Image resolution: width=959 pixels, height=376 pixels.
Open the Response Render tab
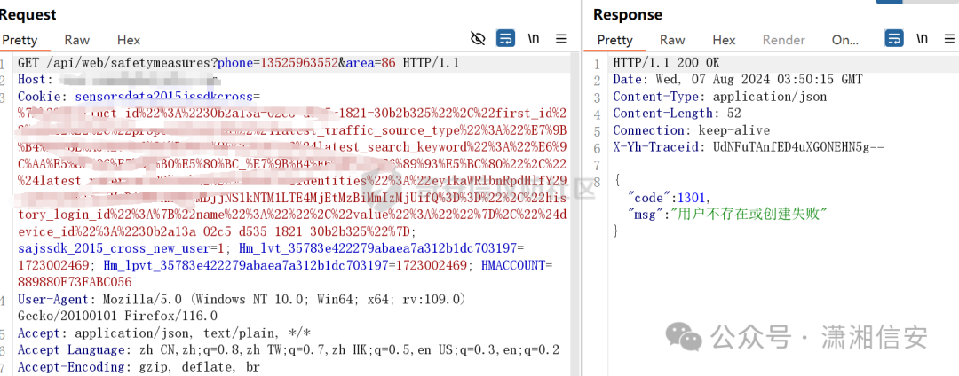[783, 40]
